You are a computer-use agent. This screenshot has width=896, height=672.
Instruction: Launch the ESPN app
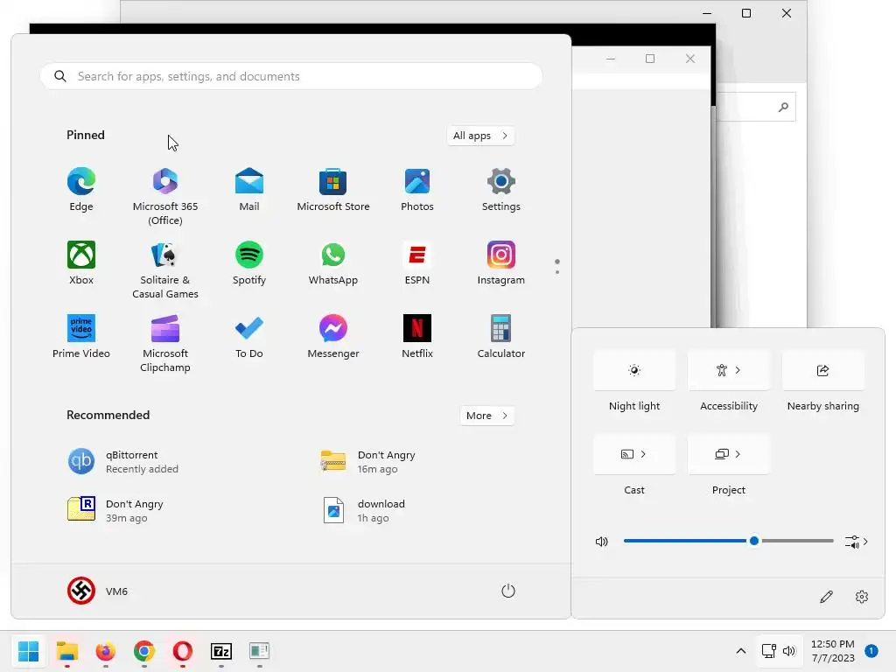[x=417, y=263]
